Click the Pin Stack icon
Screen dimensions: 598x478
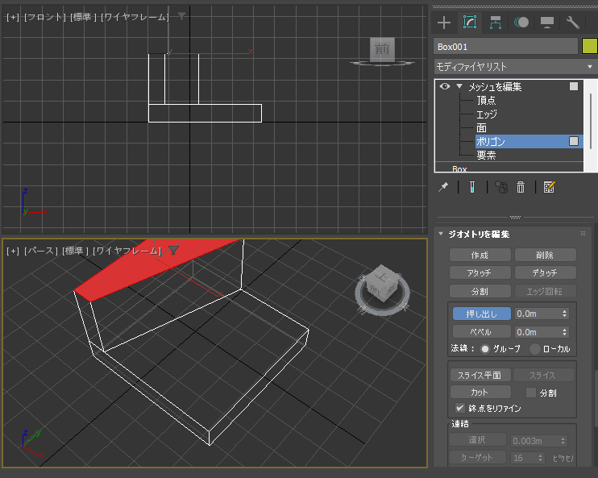click(x=443, y=187)
